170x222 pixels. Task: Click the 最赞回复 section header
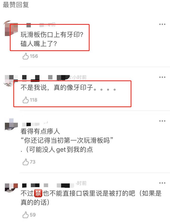click(16, 5)
